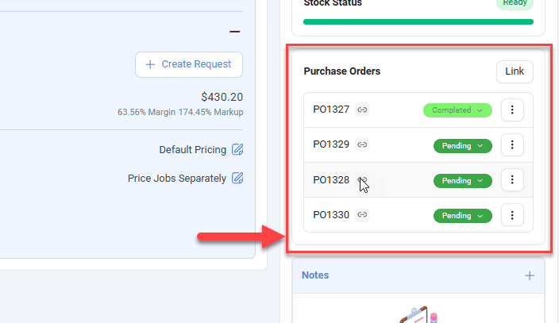This screenshot has width=559, height=323.
Task: Open the Pending status dropdown for PO1329
Action: pos(462,146)
